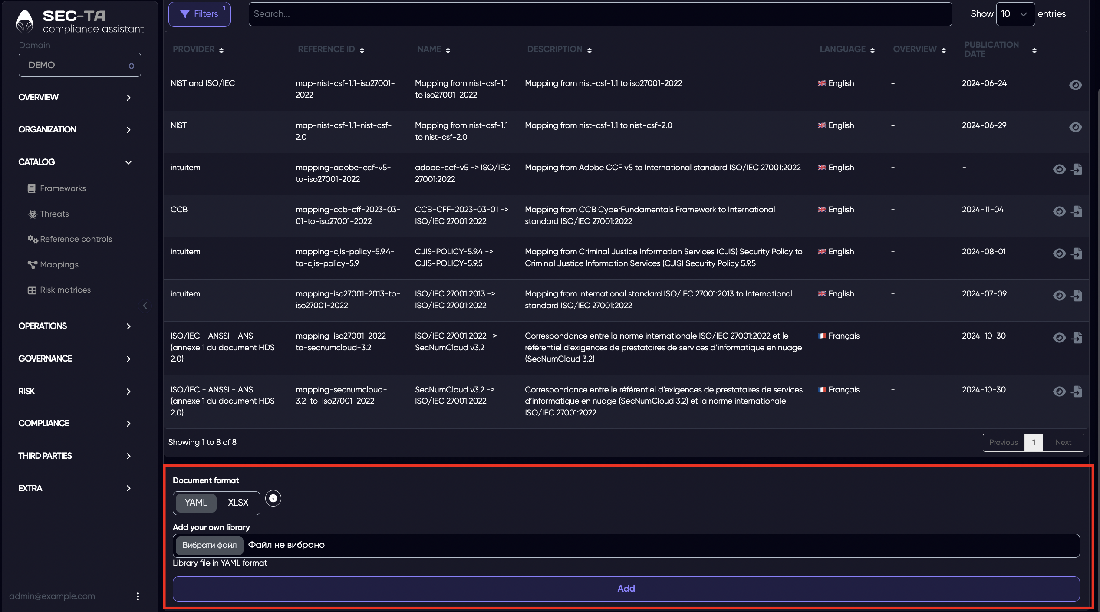Click eye icon for mapping-iso27001-2022-to-secnumcloud-3.2
The width and height of the screenshot is (1100, 612).
point(1059,338)
